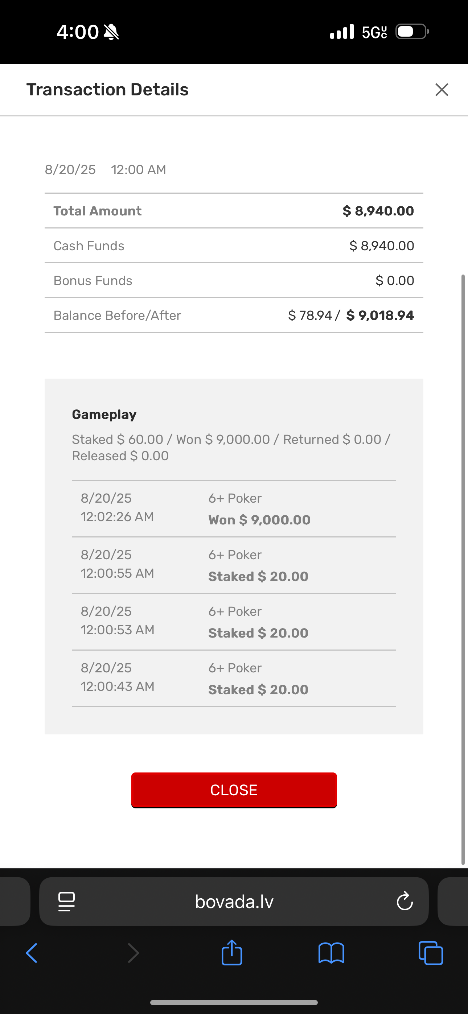Tap the Total Amount $ 8,940.00 row
Image resolution: width=468 pixels, height=1014 pixels.
point(234,211)
